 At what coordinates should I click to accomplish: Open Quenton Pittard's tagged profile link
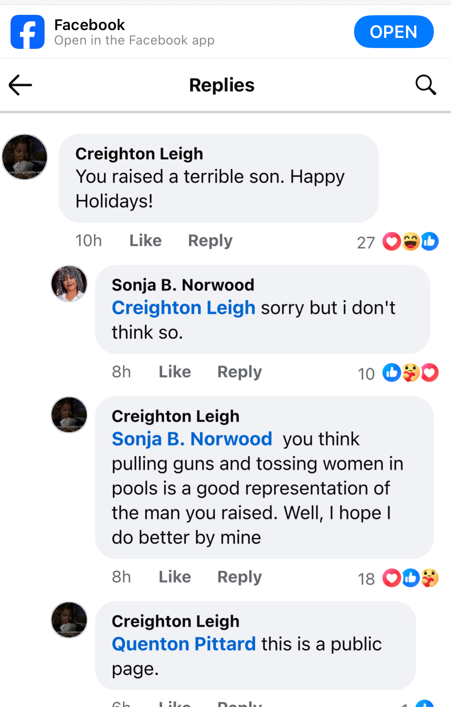coord(184,644)
